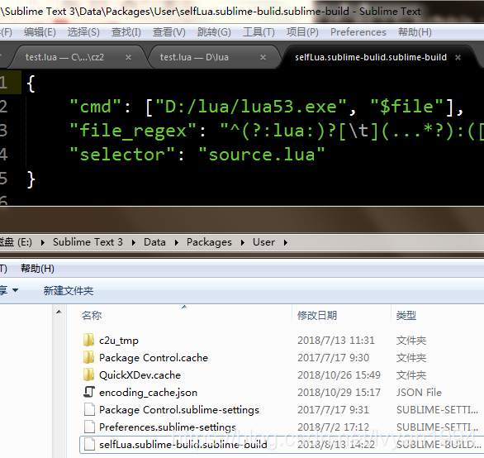Screen dimensions: 484x458
Task: Select the c2u_tmp folder icon
Action: coord(89,340)
